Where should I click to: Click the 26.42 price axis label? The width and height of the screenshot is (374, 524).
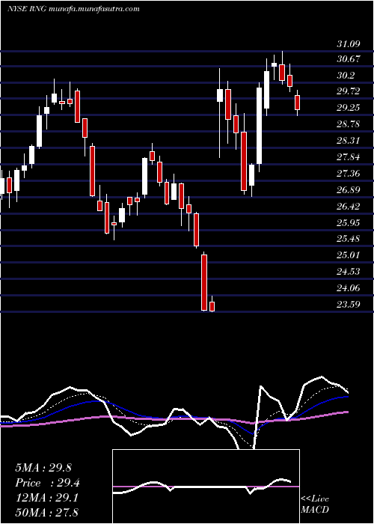pyautogui.click(x=349, y=206)
